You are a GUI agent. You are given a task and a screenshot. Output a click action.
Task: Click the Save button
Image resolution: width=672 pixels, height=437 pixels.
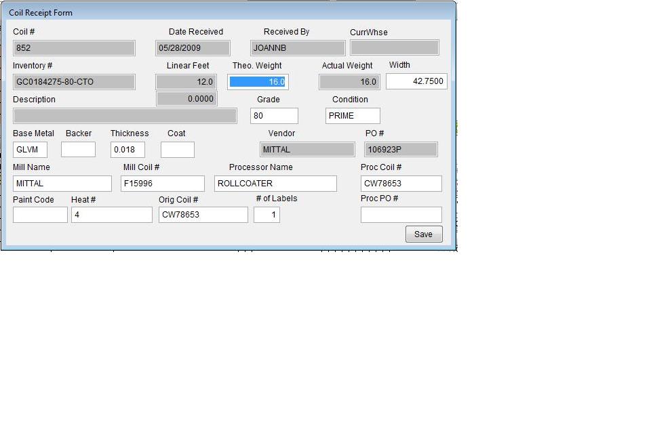click(424, 234)
